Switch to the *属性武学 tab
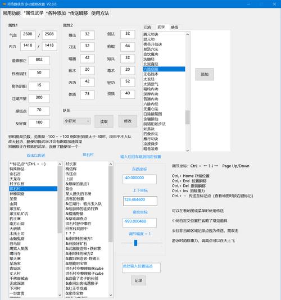Image resolution: width=281 pixels, height=300 pixels. click(x=34, y=13)
